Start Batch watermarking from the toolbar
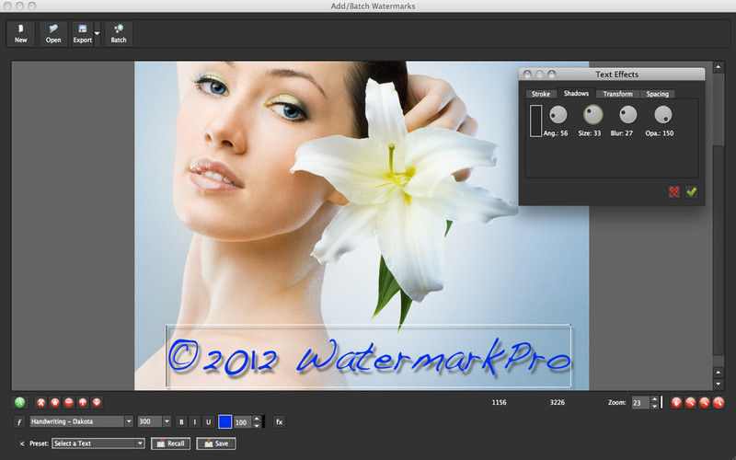 click(119, 34)
